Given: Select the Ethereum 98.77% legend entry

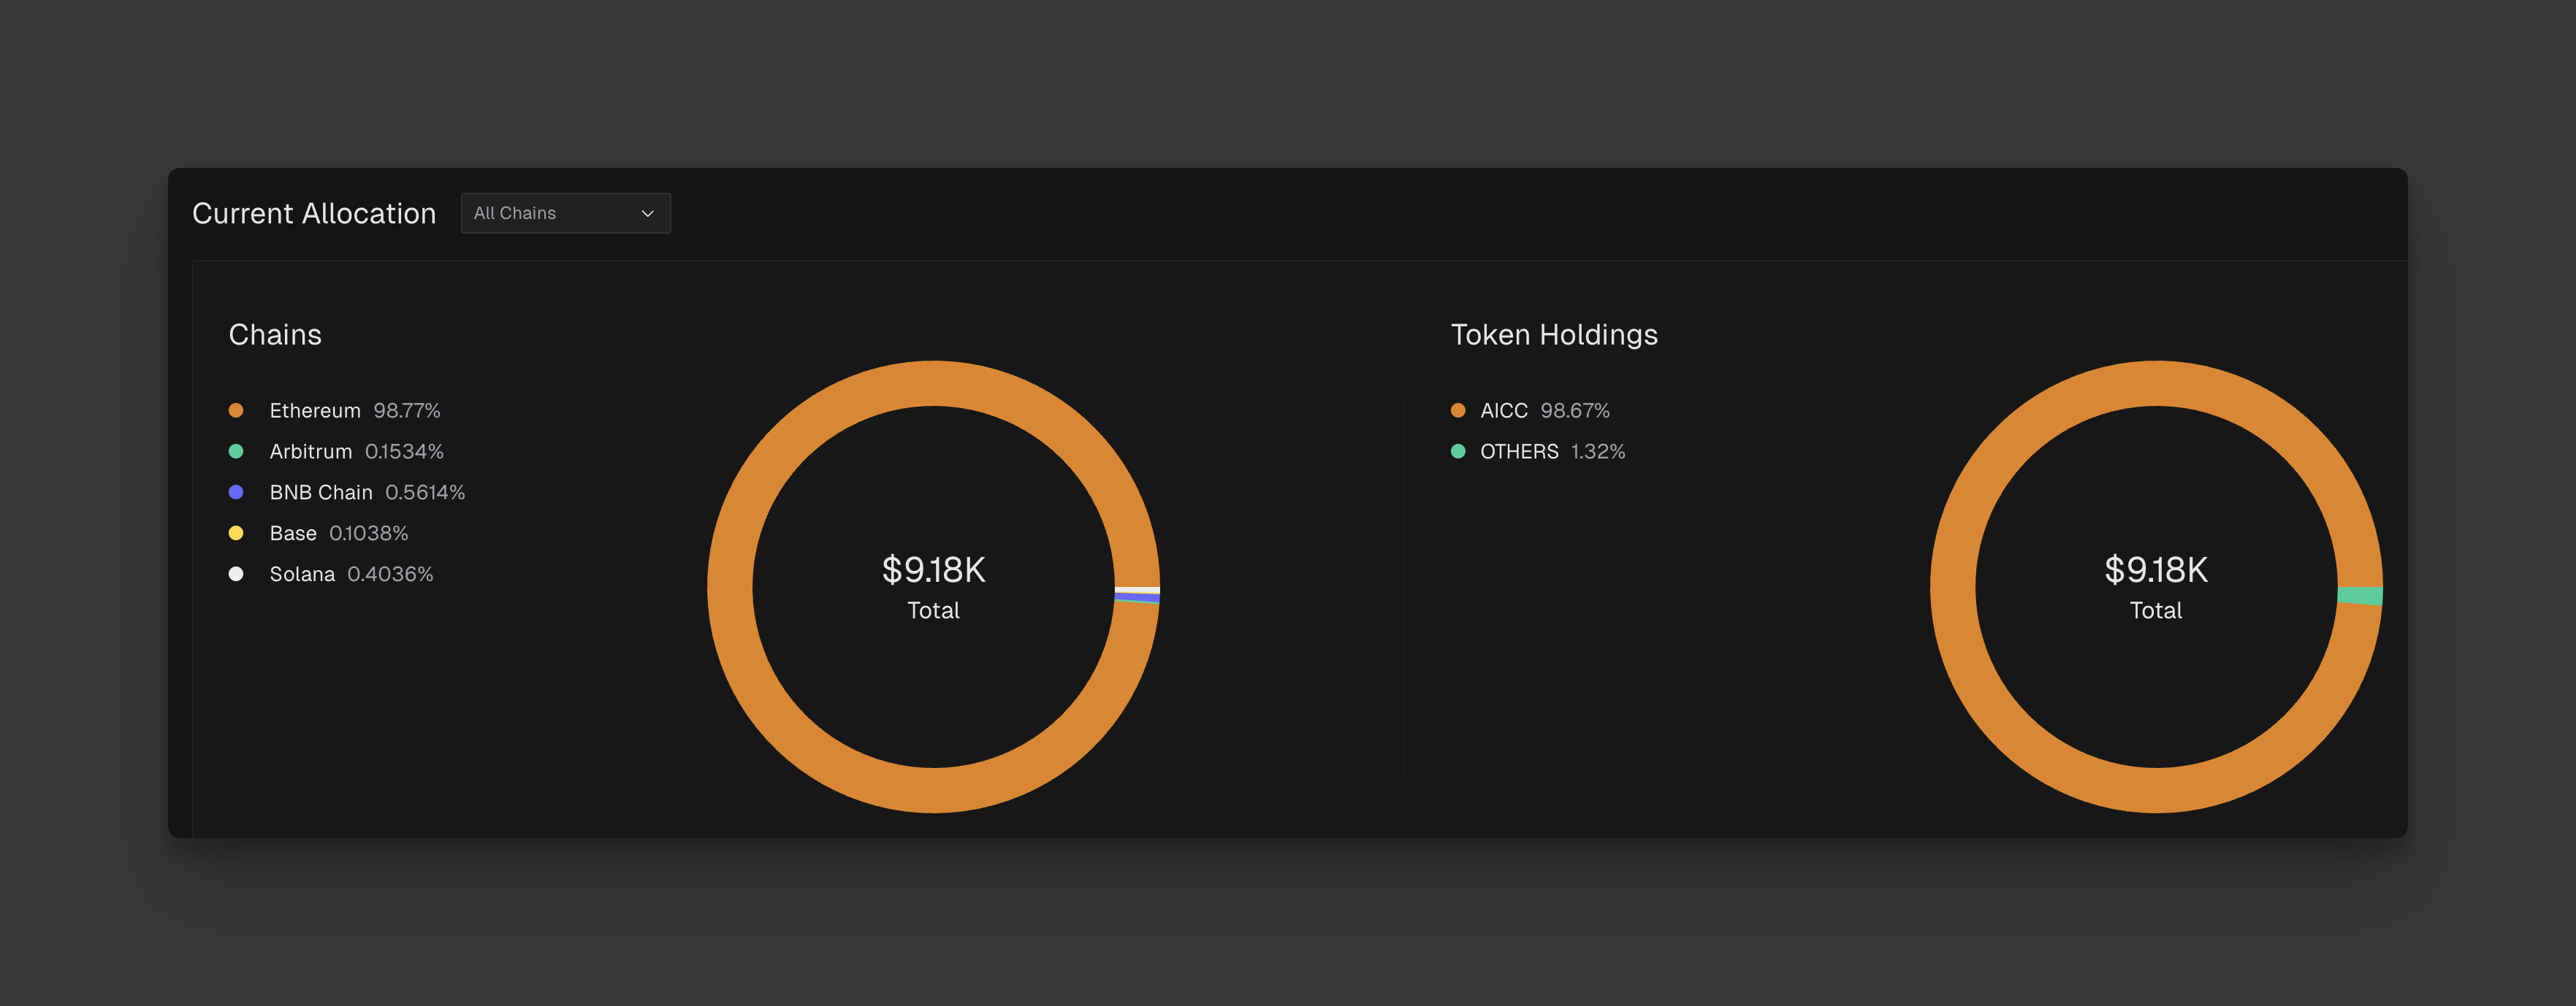Looking at the screenshot, I should click(354, 410).
